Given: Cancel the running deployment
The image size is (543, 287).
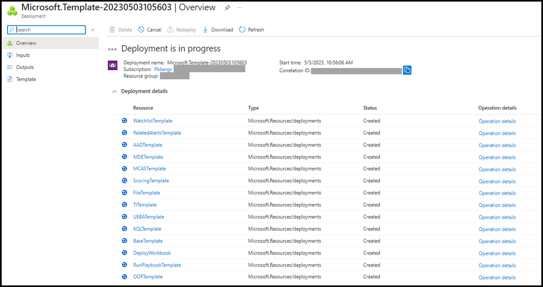Looking at the screenshot, I should 149,30.
